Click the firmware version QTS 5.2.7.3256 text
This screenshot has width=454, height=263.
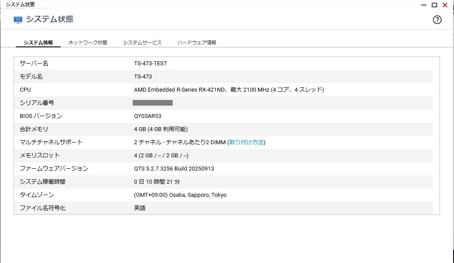174,169
